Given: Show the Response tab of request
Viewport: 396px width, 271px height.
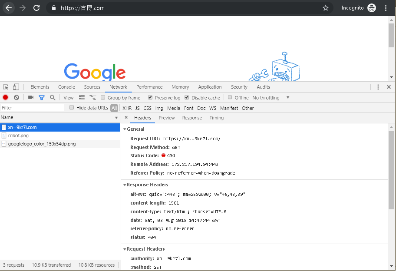Looking at the screenshot, I should [x=192, y=118].
